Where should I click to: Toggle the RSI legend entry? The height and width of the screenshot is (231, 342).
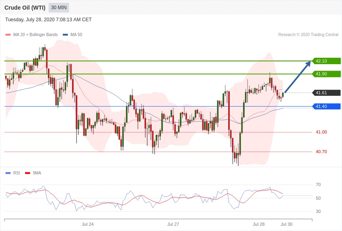[12, 173]
